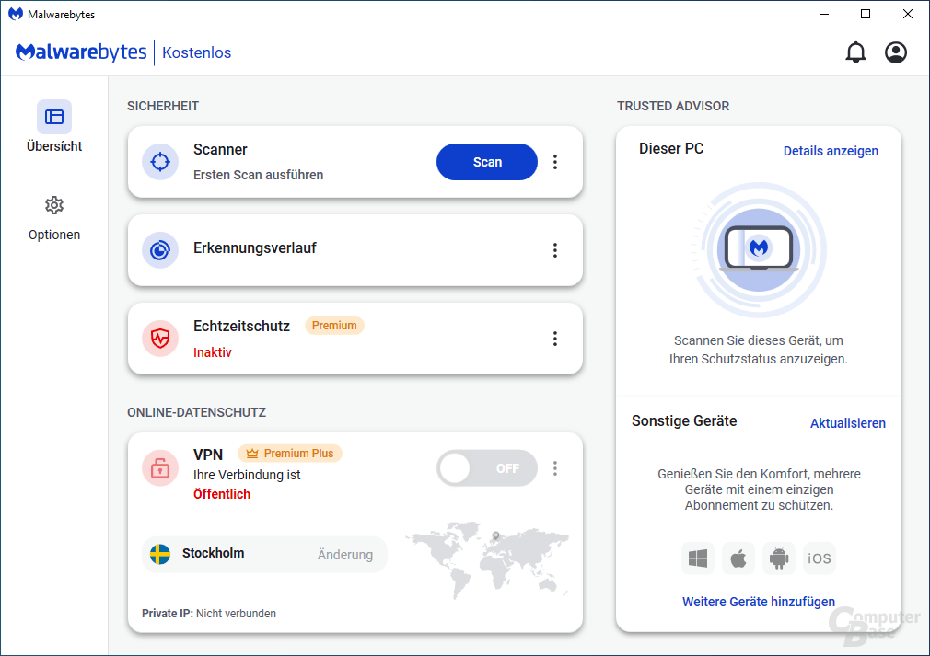Start a scan with the Scan button
Image resolution: width=930 pixels, height=656 pixels.
tap(487, 162)
